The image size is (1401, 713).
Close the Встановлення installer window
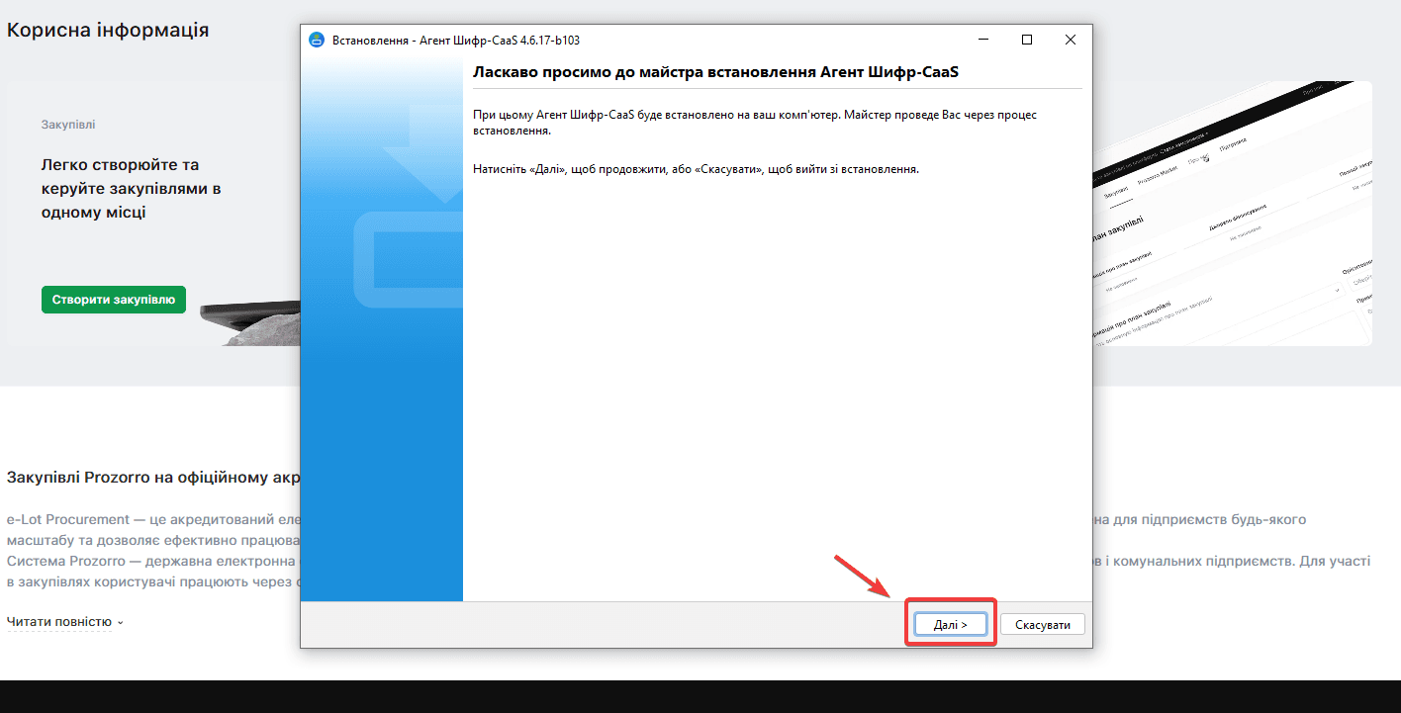coord(1071,40)
